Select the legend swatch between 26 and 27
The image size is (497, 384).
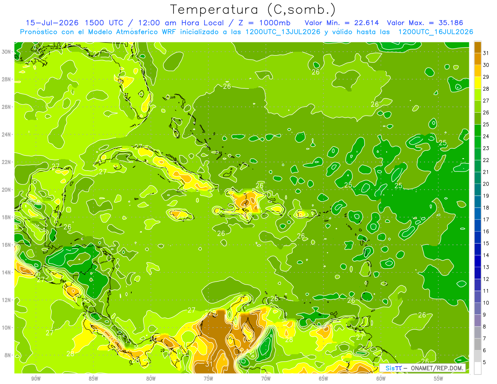[478, 106]
